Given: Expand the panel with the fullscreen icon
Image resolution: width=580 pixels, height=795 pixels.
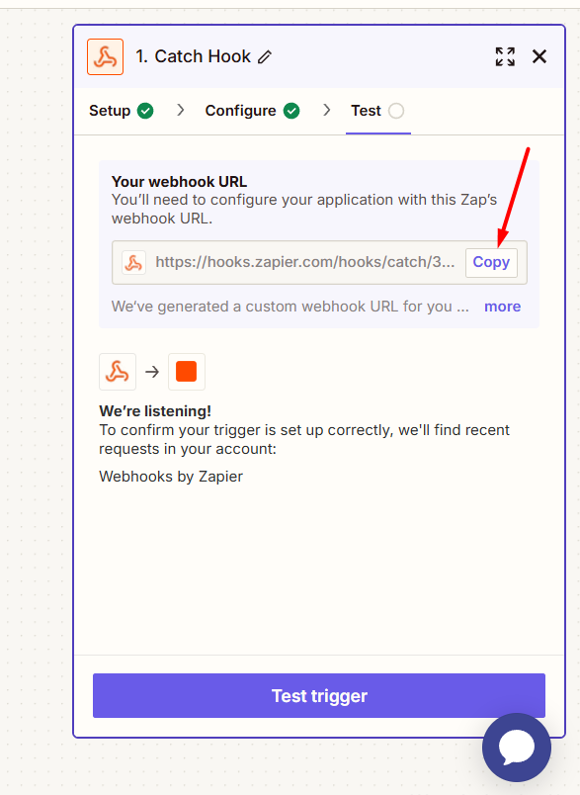Looking at the screenshot, I should point(505,56).
